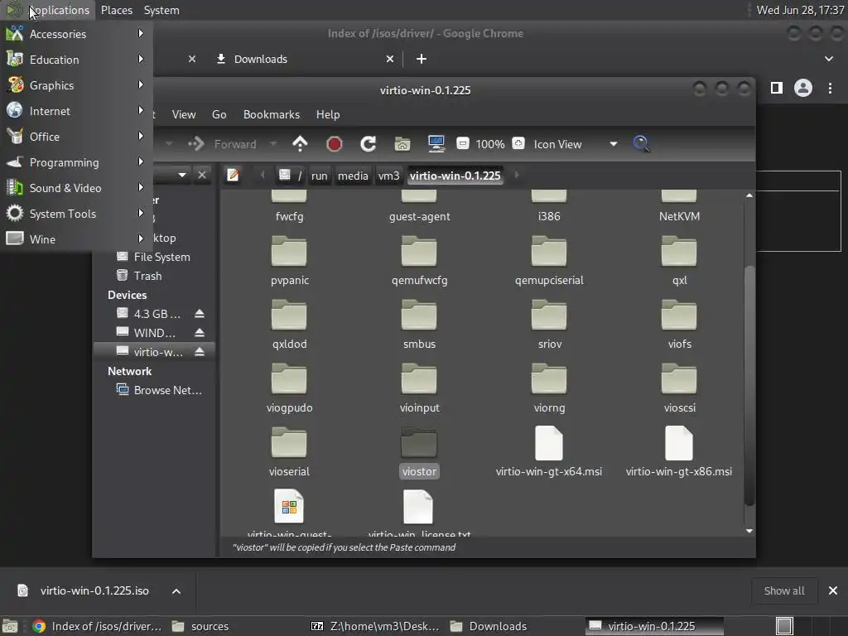The height and width of the screenshot is (636, 848).
Task: Click the Forward navigation button
Action: pyautogui.click(x=222, y=144)
